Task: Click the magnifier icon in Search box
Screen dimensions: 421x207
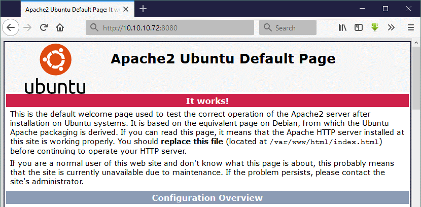Action: pos(267,27)
